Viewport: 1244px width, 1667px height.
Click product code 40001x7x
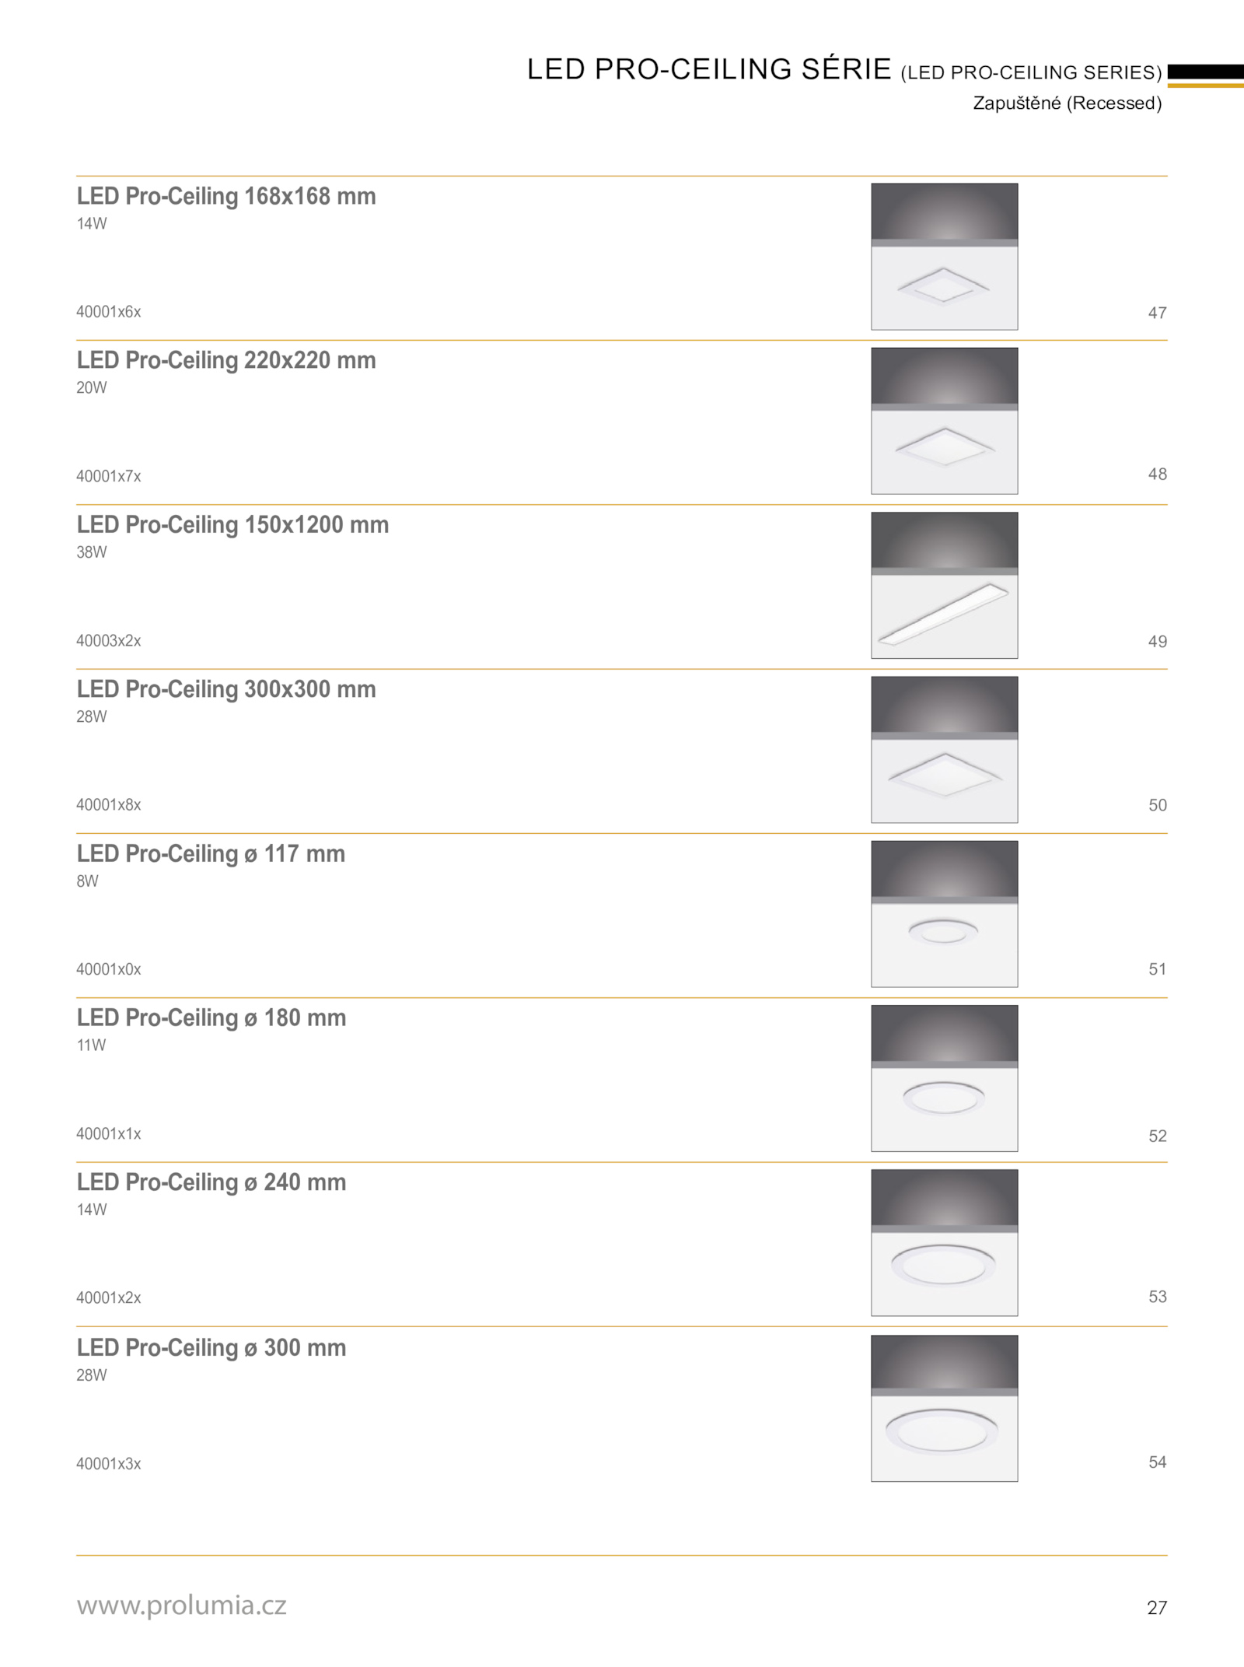109,476
